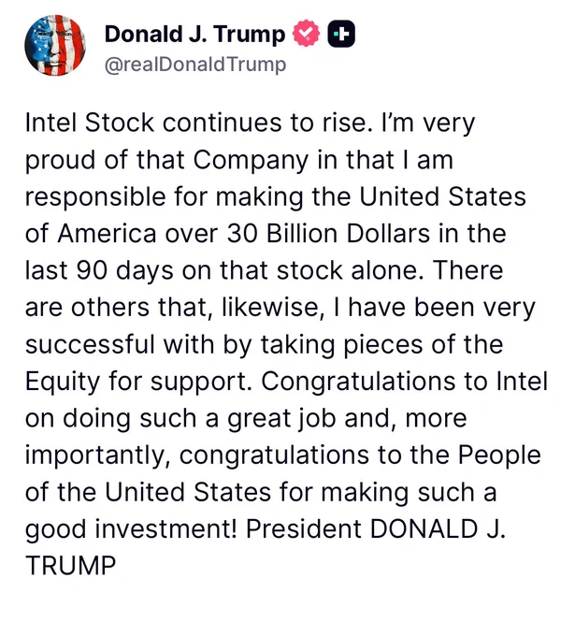Click the words "Intel Stock" opening the post
The image size is (575, 636).
pyautogui.click(x=90, y=123)
